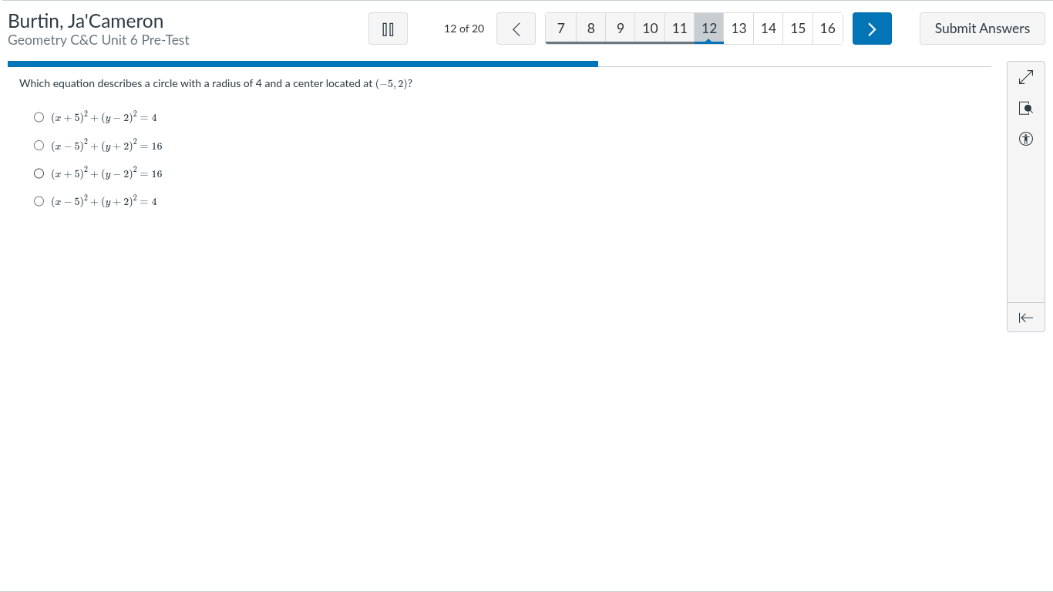Open question 13 in the navigator
This screenshot has height=592, width=1053.
click(x=738, y=29)
